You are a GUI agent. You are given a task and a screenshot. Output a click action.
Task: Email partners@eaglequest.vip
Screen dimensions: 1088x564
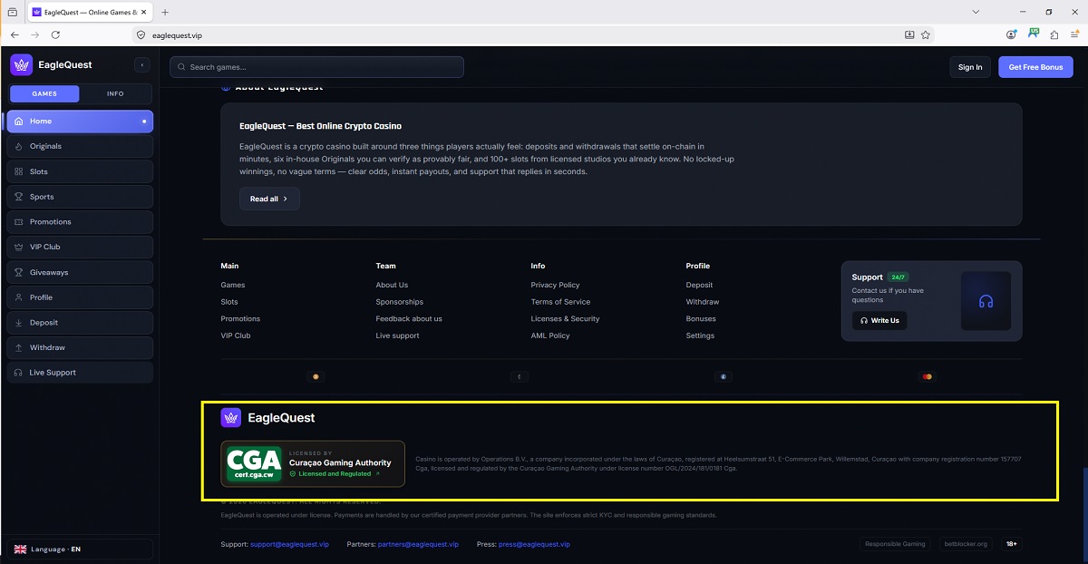(x=418, y=544)
